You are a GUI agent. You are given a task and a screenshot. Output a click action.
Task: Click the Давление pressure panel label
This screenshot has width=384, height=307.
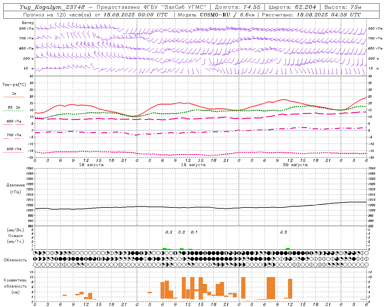[x=16, y=185]
